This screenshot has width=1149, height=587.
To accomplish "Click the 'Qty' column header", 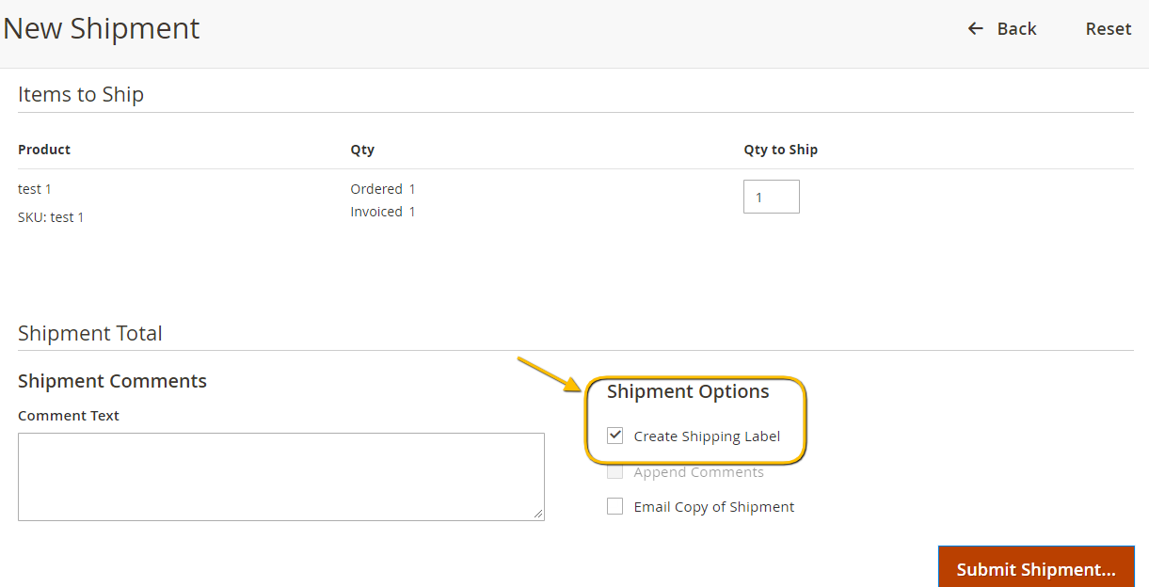I will coord(362,150).
